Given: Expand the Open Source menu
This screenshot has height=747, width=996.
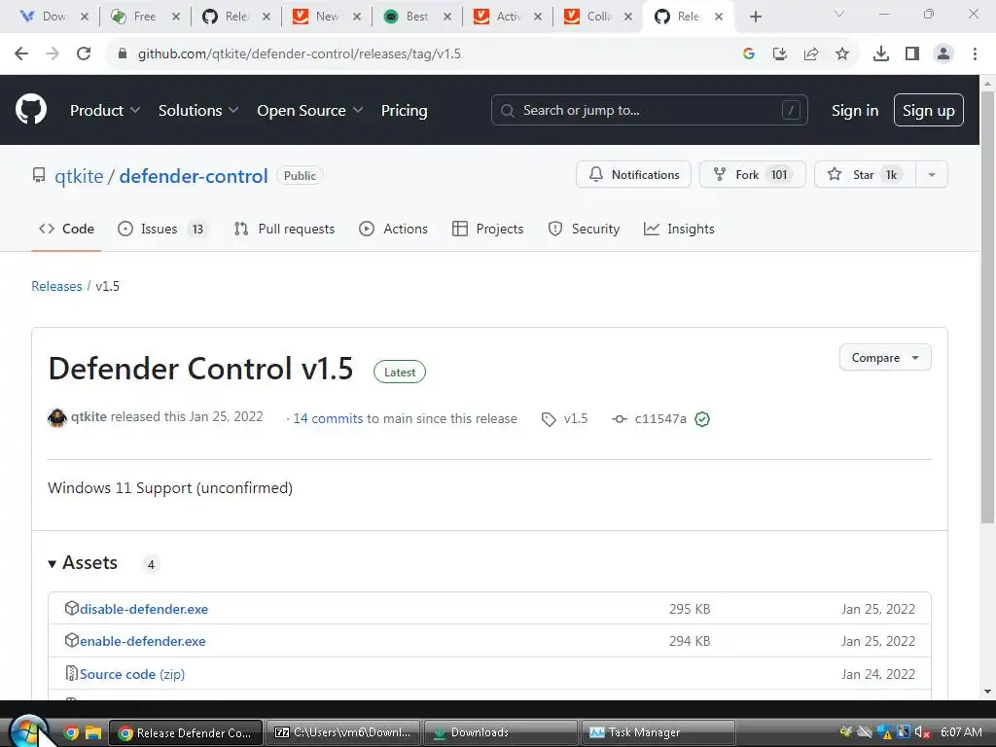Looking at the screenshot, I should click(x=310, y=110).
